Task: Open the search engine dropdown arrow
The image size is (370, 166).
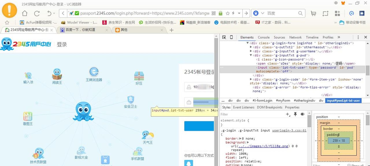Action: coord(262,13)
